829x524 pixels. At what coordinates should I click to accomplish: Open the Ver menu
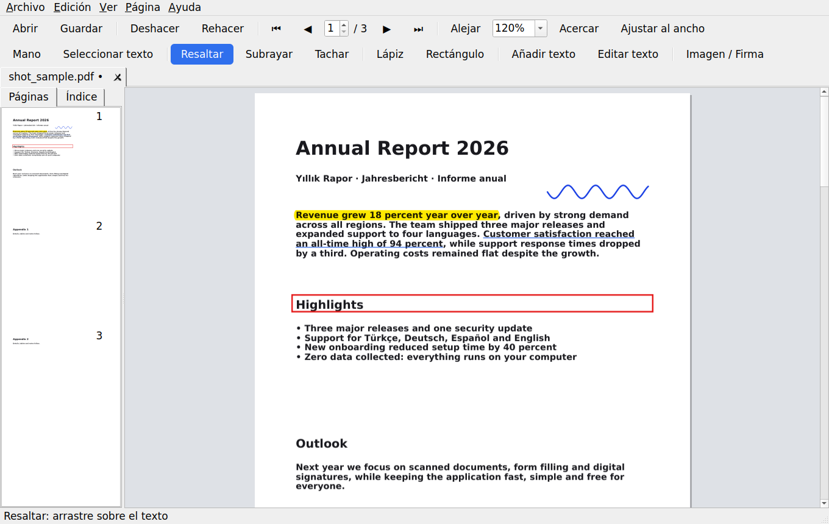109,7
